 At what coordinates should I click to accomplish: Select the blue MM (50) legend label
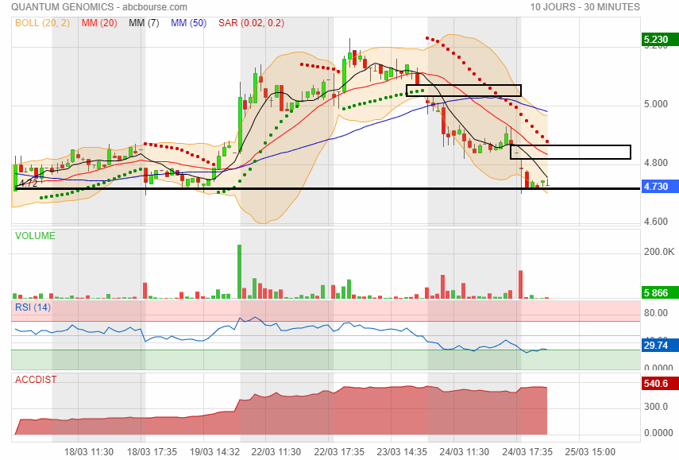[188, 23]
